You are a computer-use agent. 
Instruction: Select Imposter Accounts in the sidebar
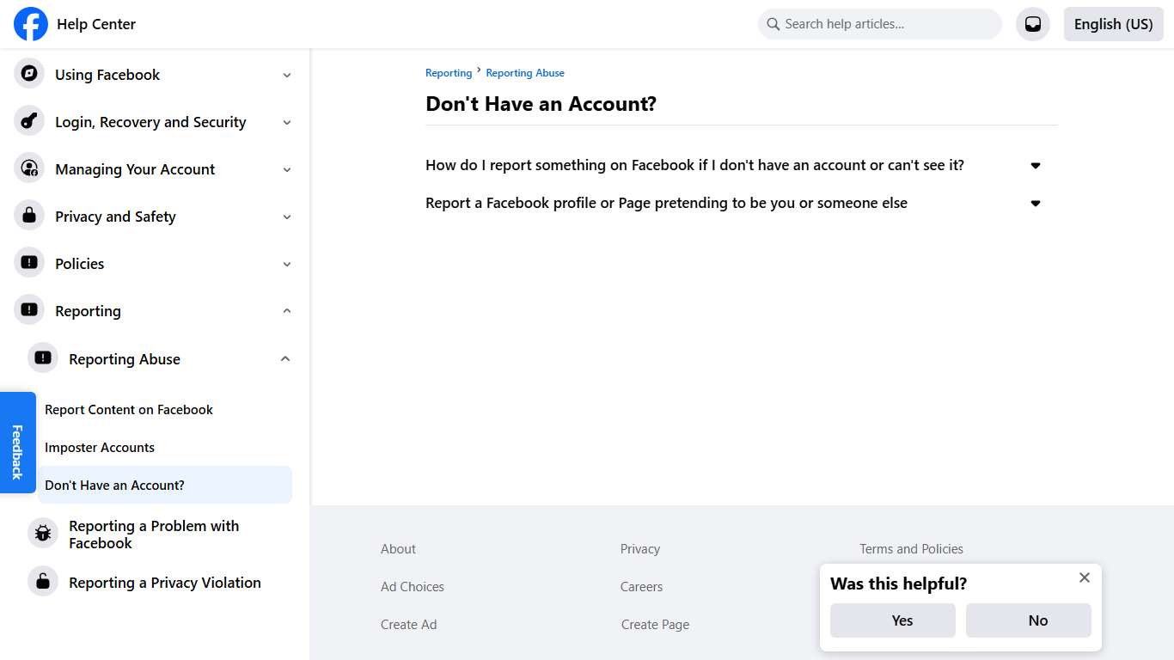[99, 447]
